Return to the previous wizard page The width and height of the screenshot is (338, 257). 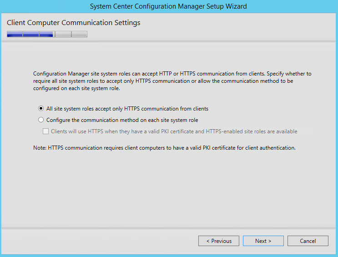click(x=219, y=241)
